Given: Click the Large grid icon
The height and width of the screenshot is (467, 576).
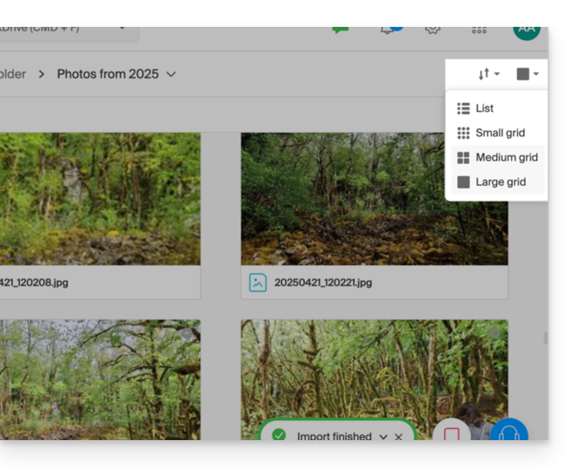Looking at the screenshot, I should 463,182.
